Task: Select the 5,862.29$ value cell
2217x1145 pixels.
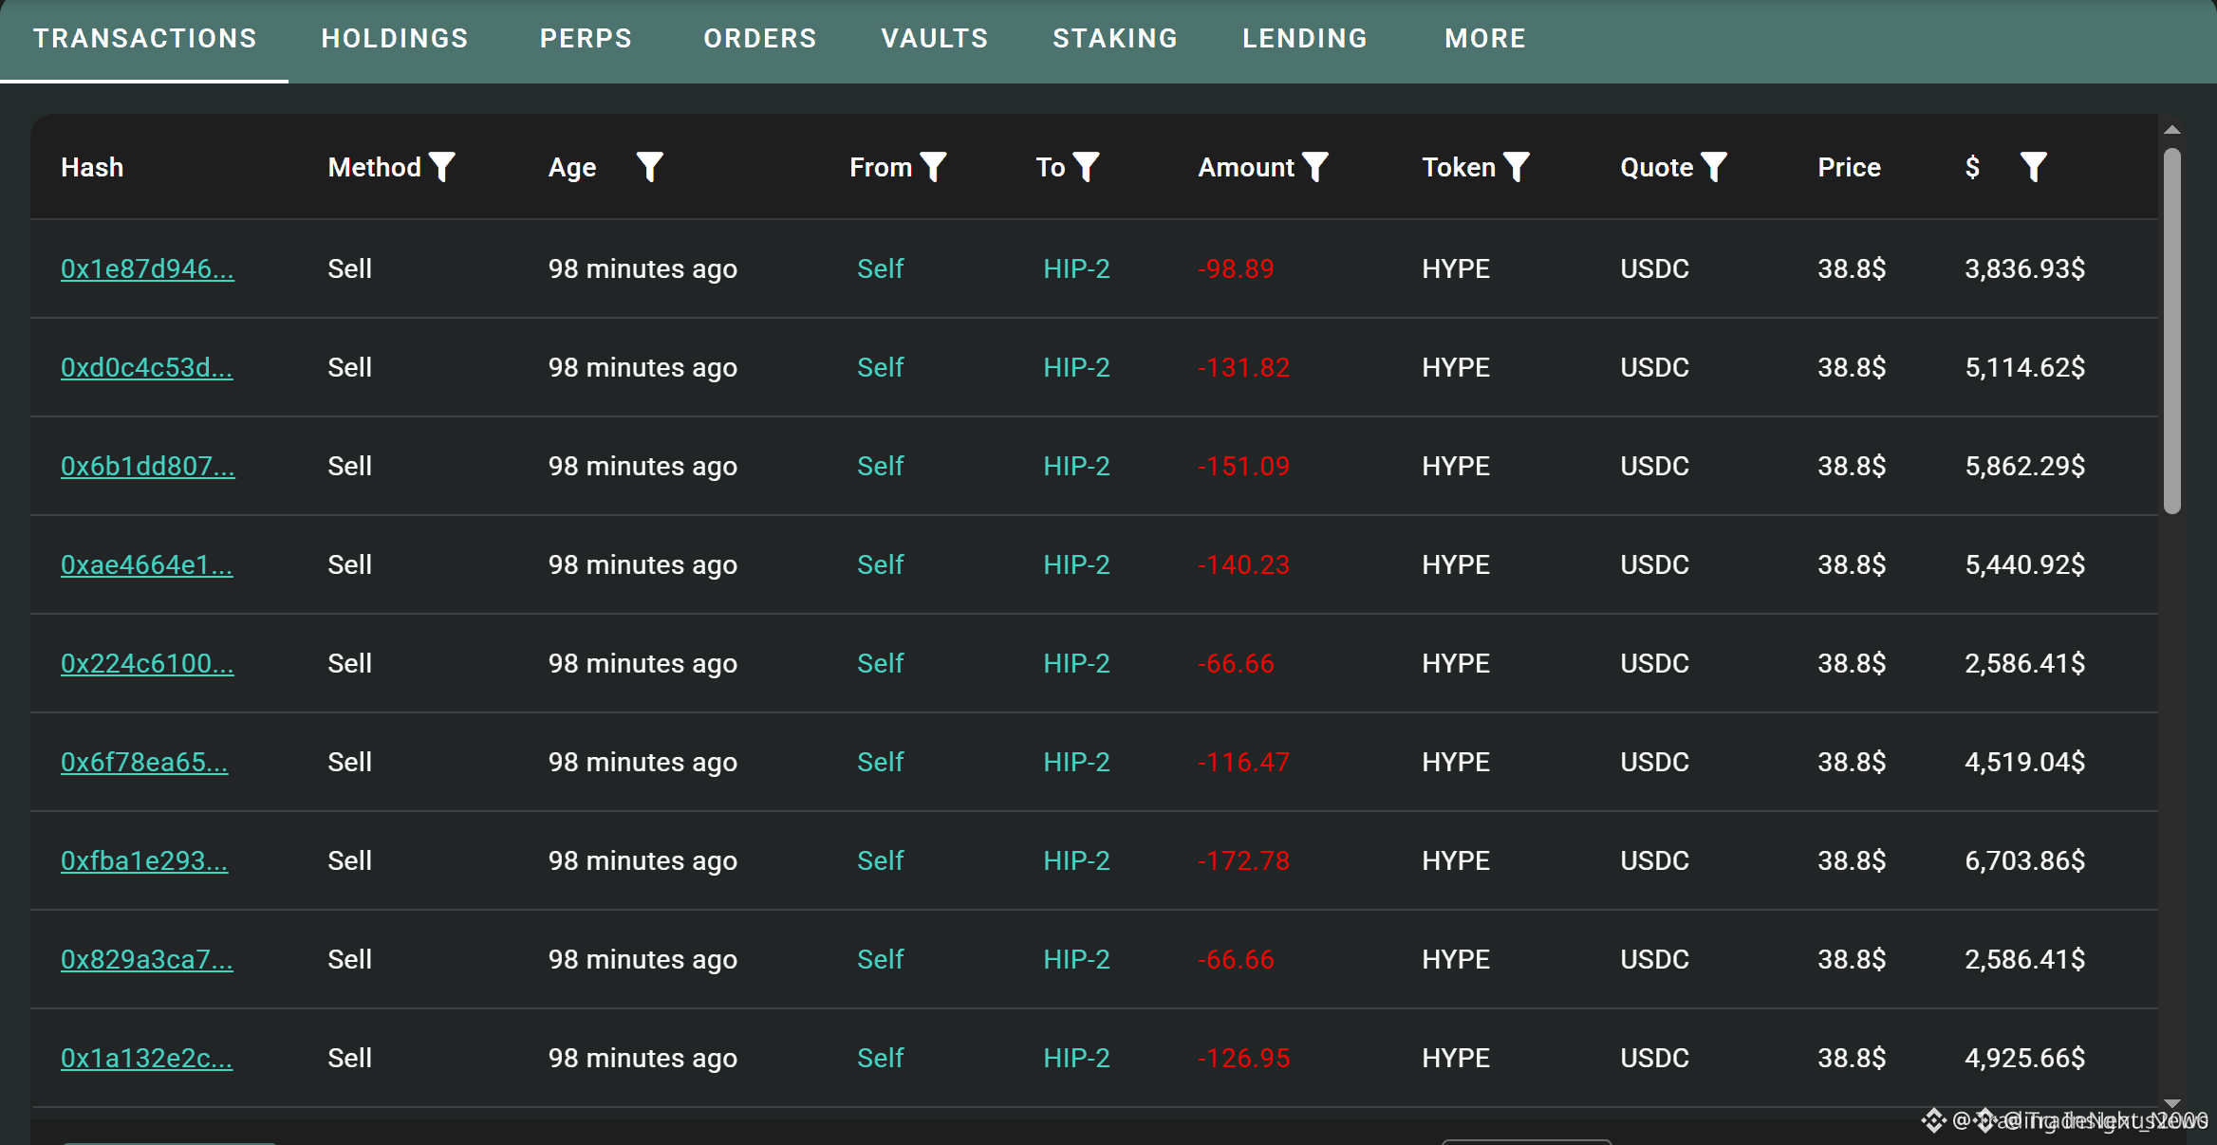Action: pos(2024,466)
